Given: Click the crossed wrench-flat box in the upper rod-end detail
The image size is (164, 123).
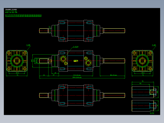Looking at the screenshot, I should [152, 92].
